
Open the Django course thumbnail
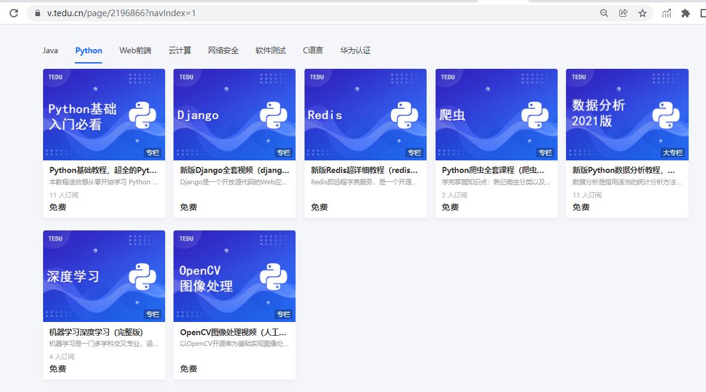235,114
